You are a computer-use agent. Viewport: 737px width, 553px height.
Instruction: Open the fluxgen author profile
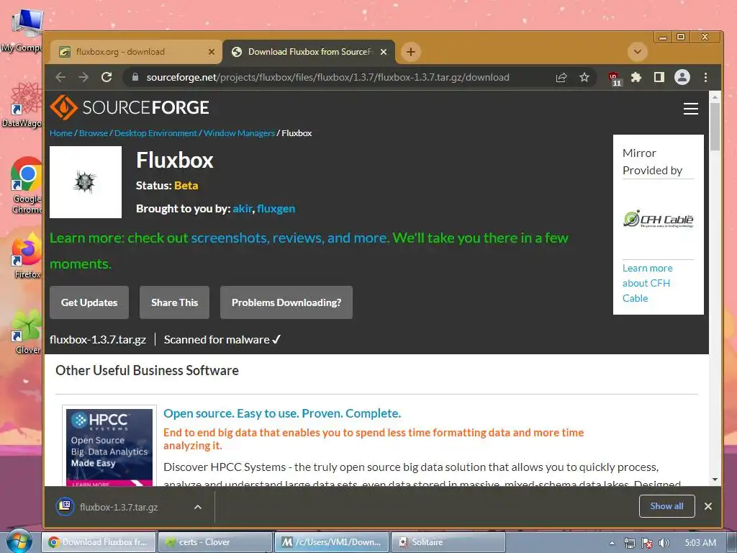point(276,208)
